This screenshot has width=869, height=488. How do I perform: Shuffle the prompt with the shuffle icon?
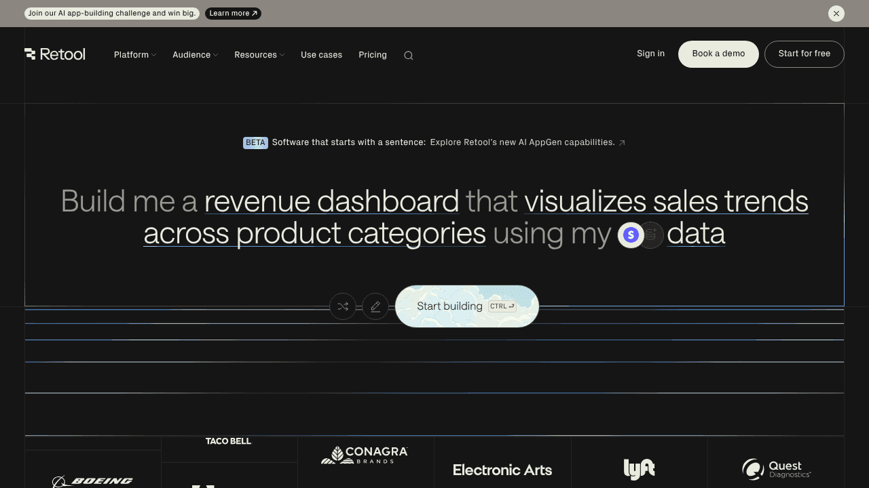coord(343,306)
